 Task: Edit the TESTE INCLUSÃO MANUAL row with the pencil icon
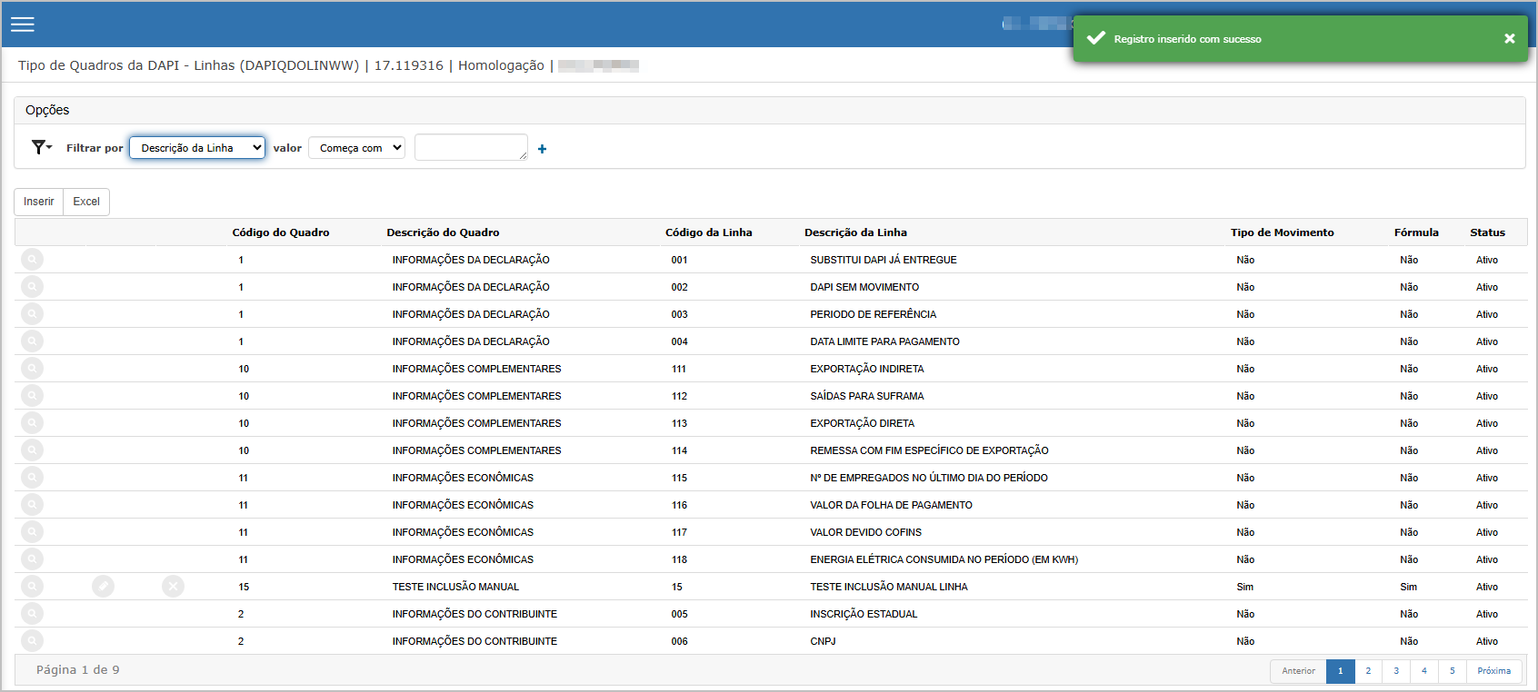(104, 587)
